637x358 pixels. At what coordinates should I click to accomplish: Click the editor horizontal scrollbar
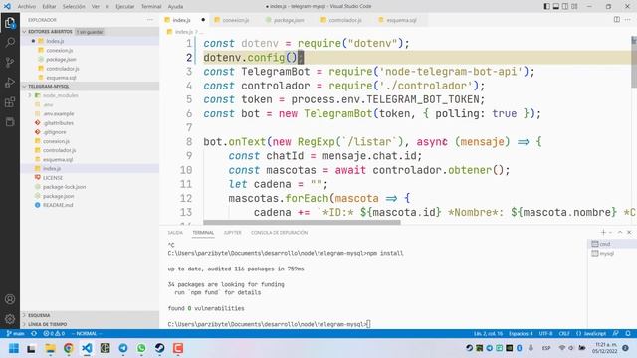pyautogui.click(x=302, y=222)
